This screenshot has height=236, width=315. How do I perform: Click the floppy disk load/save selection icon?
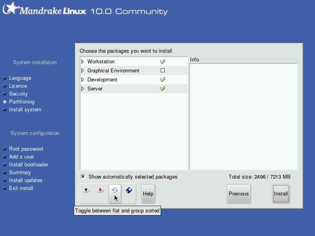click(x=129, y=190)
